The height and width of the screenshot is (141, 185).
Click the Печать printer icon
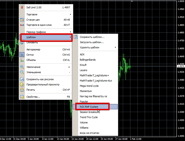pos(22,90)
